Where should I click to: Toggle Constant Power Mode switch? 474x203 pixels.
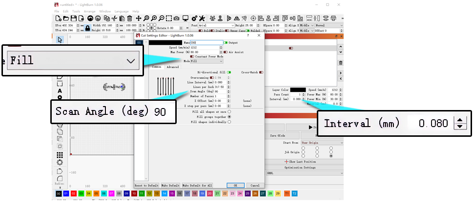[192, 56]
